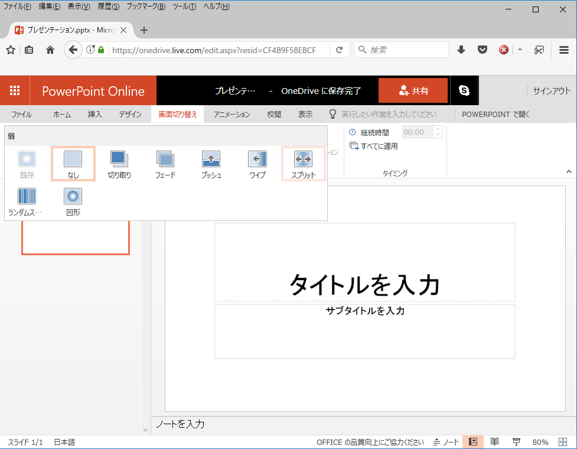Select the ワイプ (Wipe) transition
The height and width of the screenshot is (449, 577).
coord(257,164)
